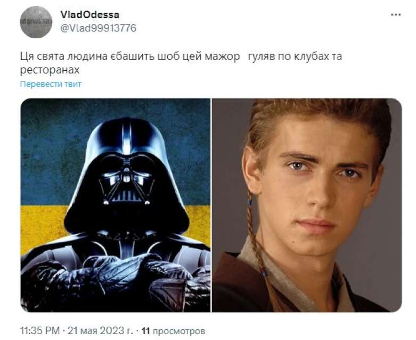The image size is (416, 340).
Task: Click the 11:35 PM timestamp
Action: [x=40, y=331]
